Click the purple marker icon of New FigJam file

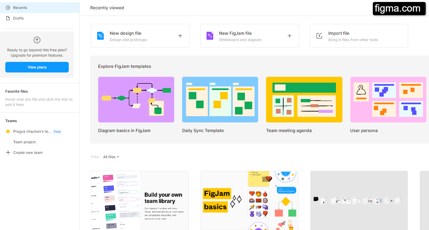pos(210,36)
